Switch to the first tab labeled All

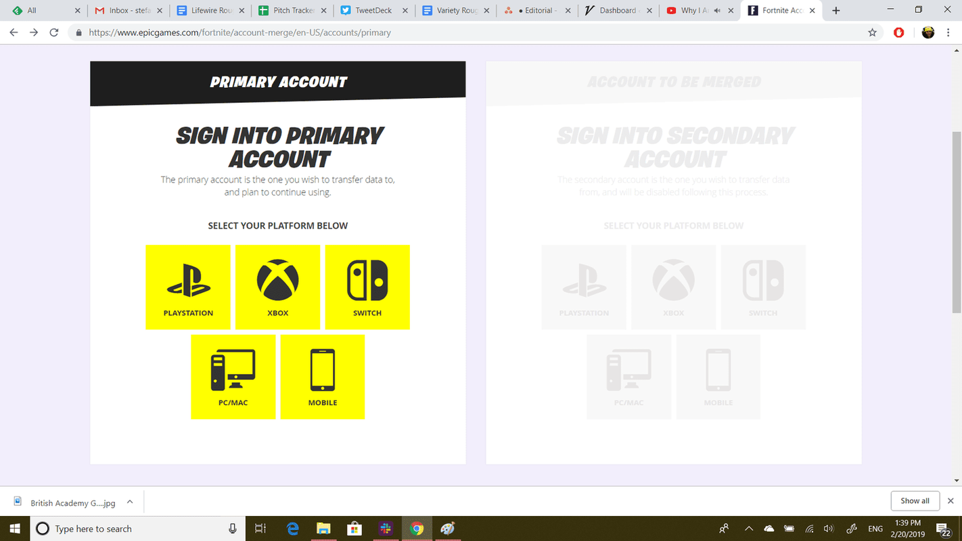click(47, 11)
